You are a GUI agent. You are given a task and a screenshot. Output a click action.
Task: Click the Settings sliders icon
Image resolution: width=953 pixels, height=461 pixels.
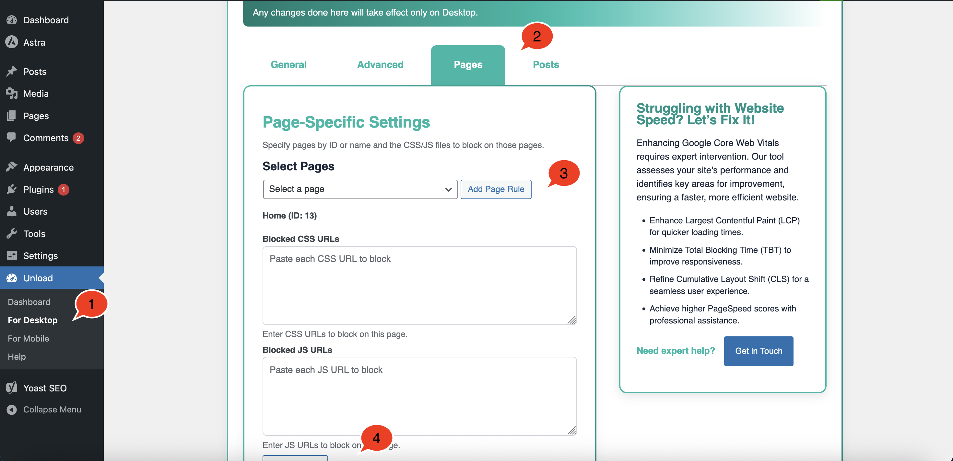click(x=11, y=256)
